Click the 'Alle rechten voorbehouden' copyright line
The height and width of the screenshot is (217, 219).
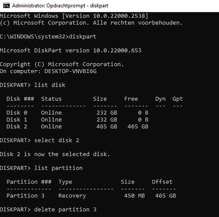click(91, 23)
